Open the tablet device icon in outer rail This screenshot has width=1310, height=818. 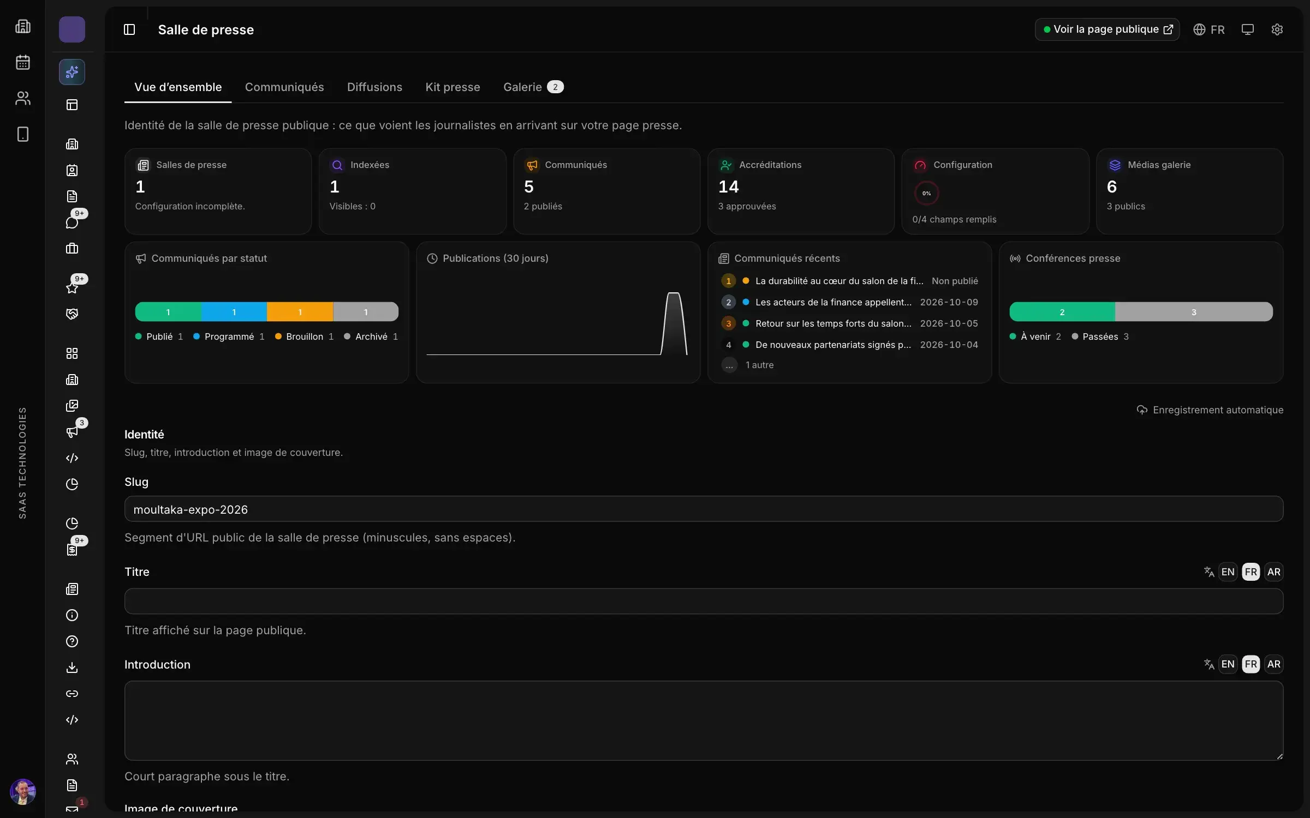[x=23, y=134]
